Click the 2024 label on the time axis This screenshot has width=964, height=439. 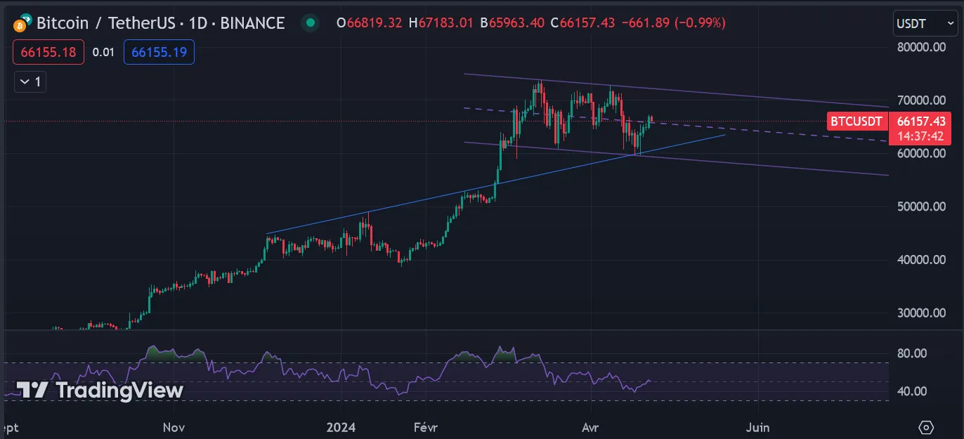tap(341, 427)
